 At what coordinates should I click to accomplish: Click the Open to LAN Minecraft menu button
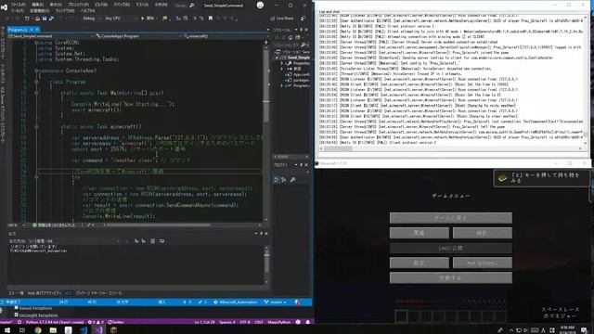click(x=451, y=248)
